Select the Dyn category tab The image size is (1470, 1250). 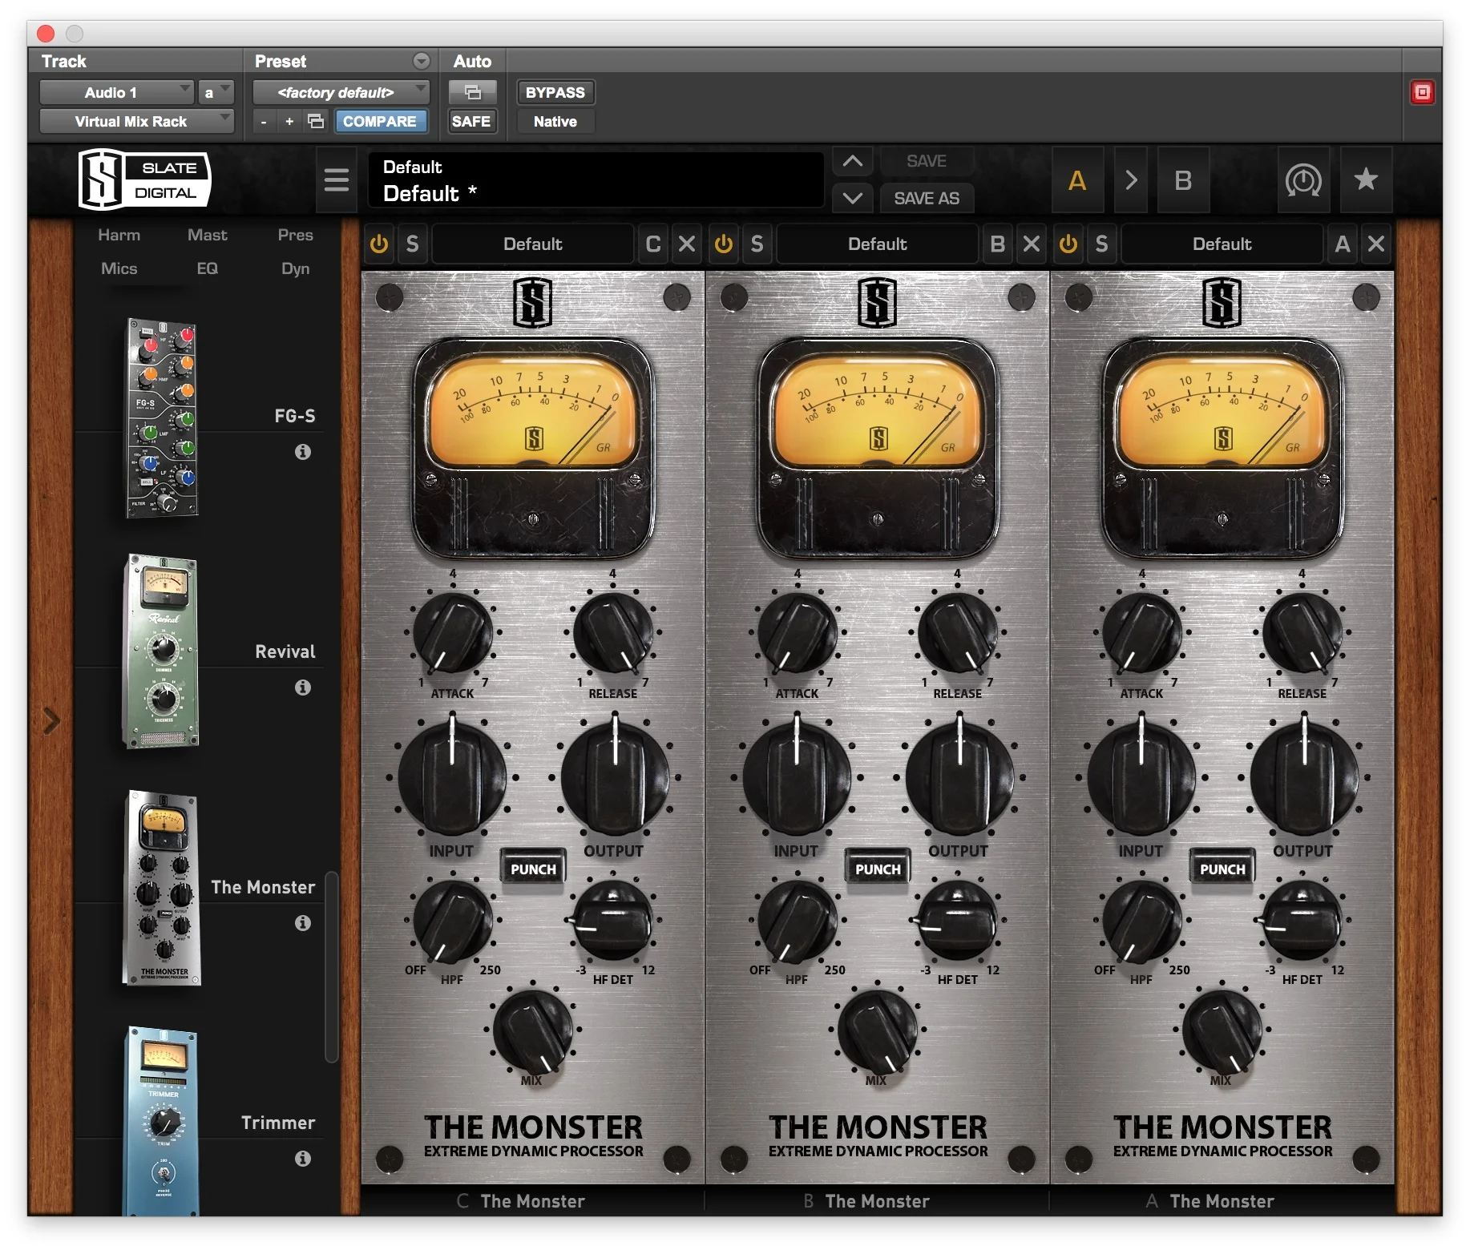(x=296, y=268)
